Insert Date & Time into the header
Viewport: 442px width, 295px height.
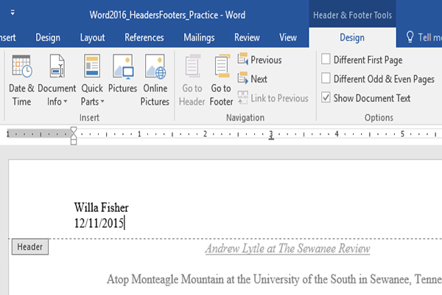point(21,80)
